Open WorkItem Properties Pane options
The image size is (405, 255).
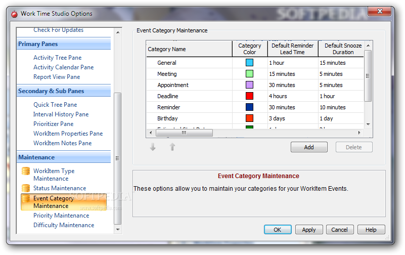click(x=68, y=133)
